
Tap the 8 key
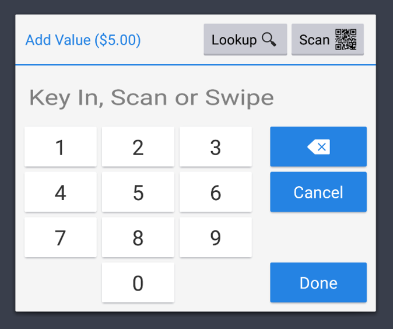coord(138,238)
